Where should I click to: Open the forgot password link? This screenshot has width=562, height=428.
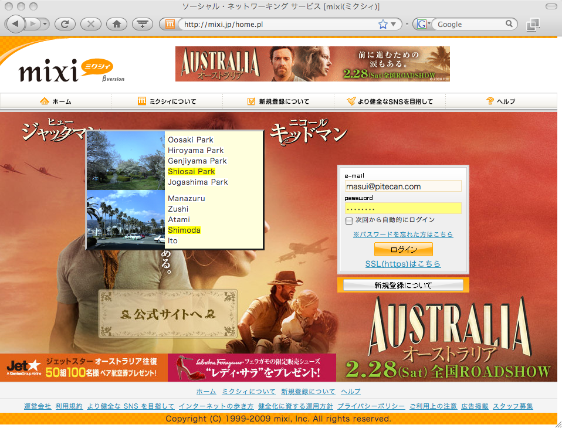click(x=403, y=235)
